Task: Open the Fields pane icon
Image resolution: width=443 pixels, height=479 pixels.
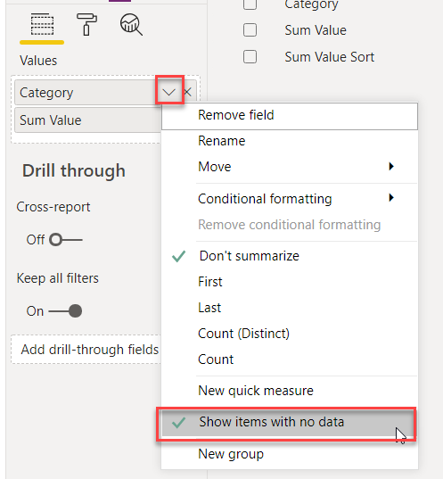Action: [42, 24]
